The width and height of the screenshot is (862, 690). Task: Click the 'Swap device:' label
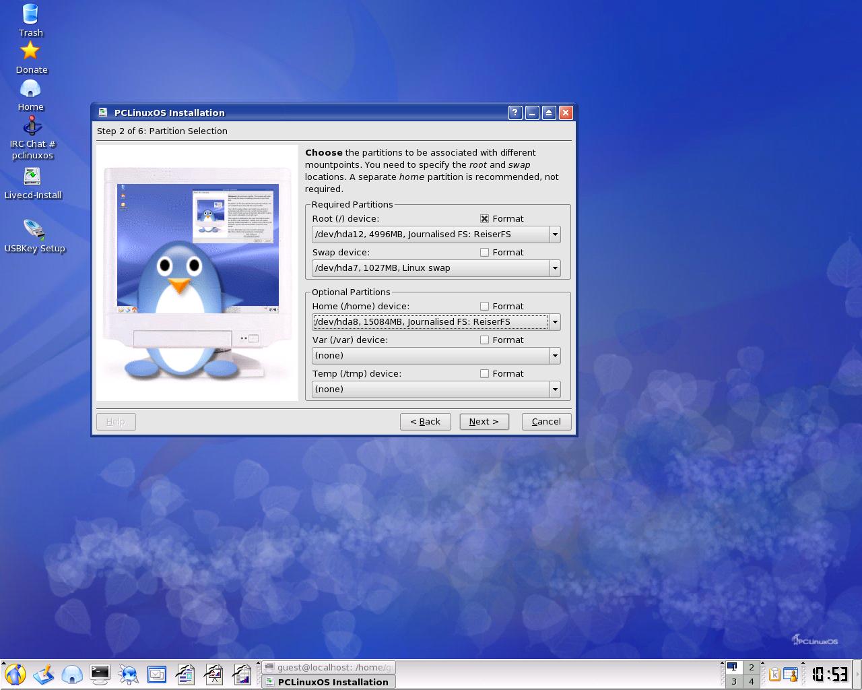pyautogui.click(x=341, y=252)
